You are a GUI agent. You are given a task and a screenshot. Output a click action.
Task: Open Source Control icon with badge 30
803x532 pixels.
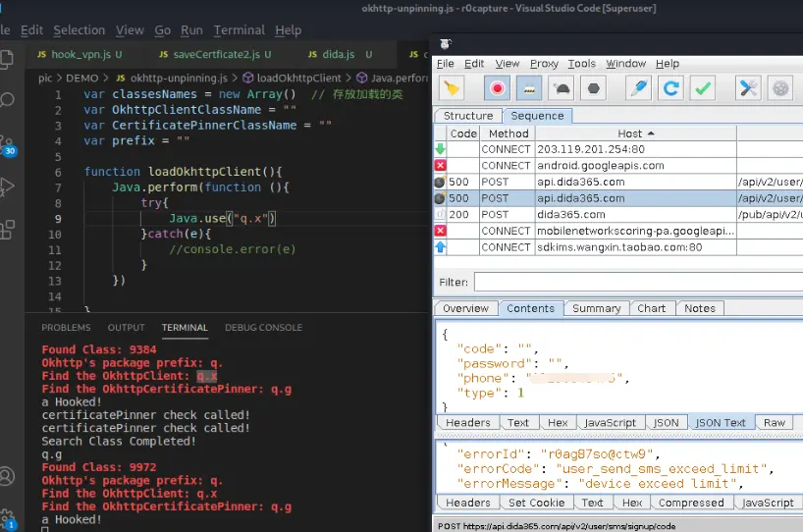(8, 143)
